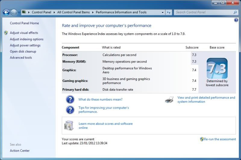Click the magnifier icon in the search box
Screen dimensions: 241x160
pos(235,12)
